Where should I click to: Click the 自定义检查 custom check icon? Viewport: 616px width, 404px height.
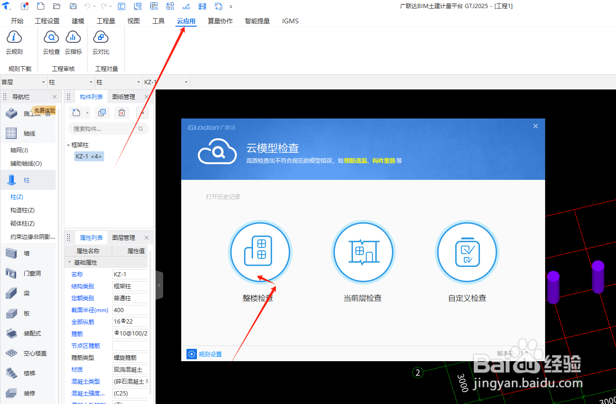[x=467, y=252]
